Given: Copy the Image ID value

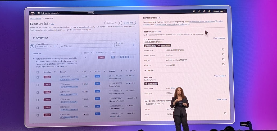Looking at the screenshot, I should 223,59.
